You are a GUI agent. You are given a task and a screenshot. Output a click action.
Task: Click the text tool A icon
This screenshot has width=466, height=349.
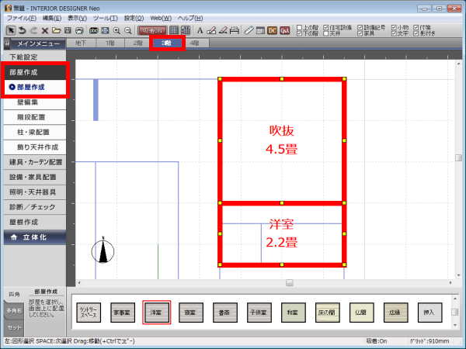200,30
